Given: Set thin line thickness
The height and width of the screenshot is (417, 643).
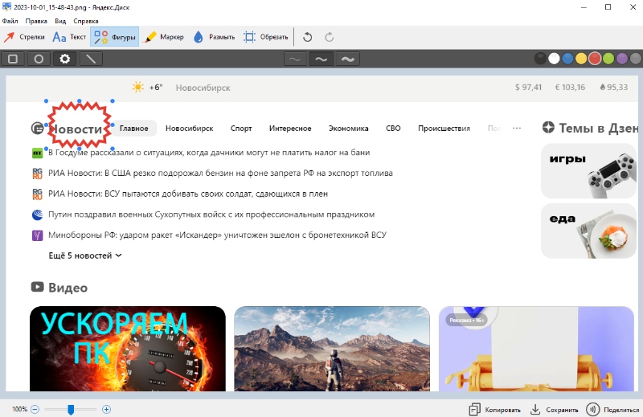Looking at the screenshot, I should point(295,59).
